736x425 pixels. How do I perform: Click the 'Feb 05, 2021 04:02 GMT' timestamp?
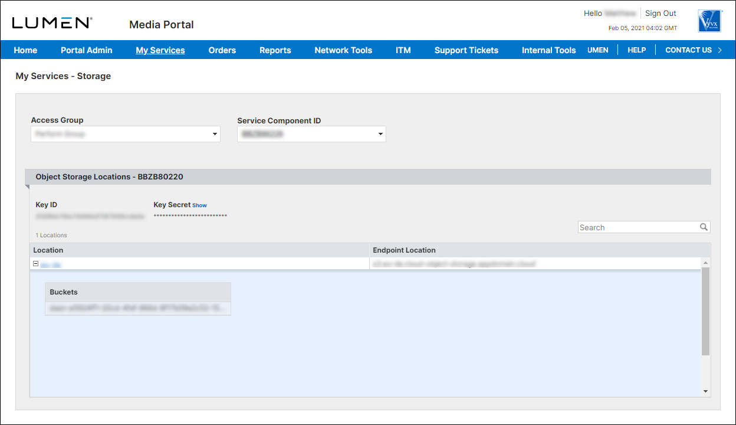(643, 28)
